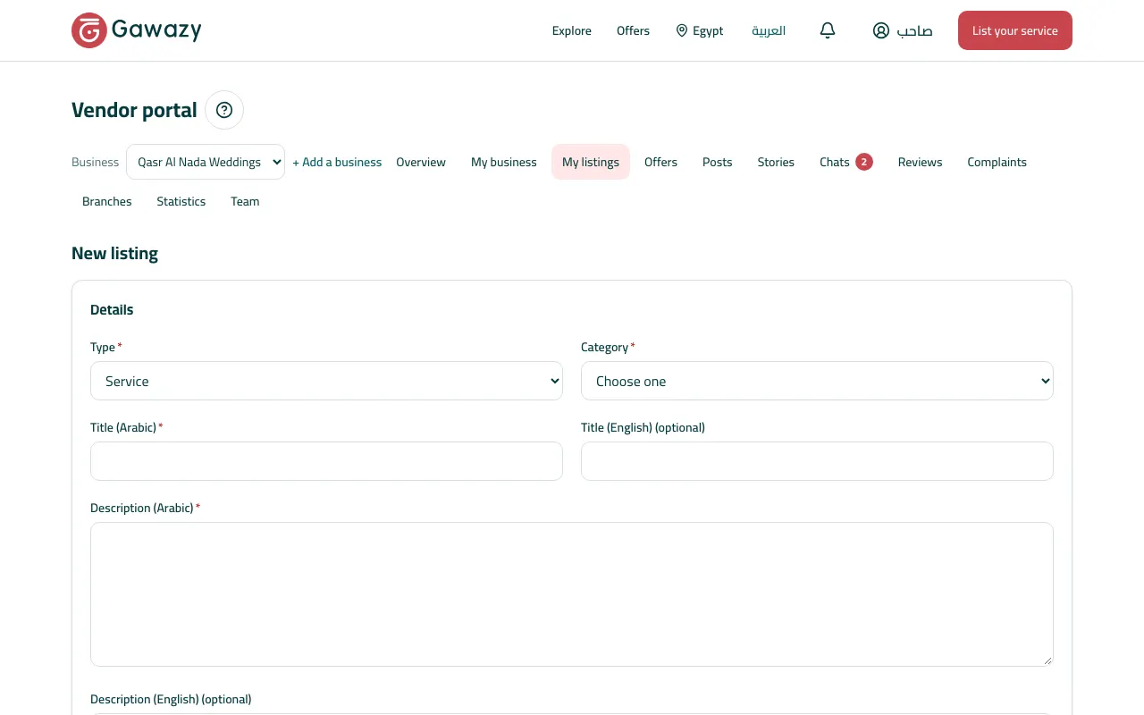1144x715 pixels.
Task: Open the Qasr Al Nada Weddings business dropdown
Action: (x=206, y=162)
